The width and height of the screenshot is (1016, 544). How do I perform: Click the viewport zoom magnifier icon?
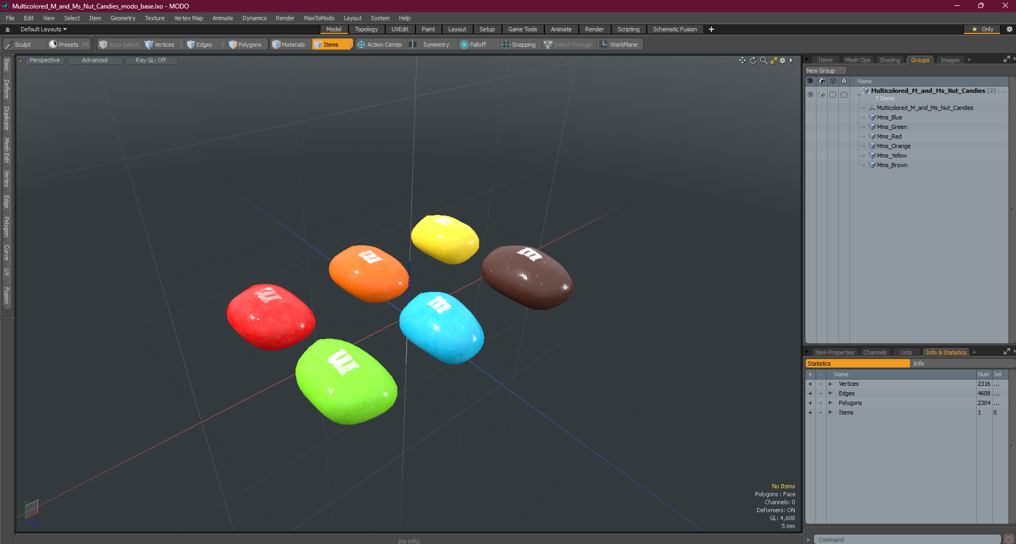click(763, 61)
